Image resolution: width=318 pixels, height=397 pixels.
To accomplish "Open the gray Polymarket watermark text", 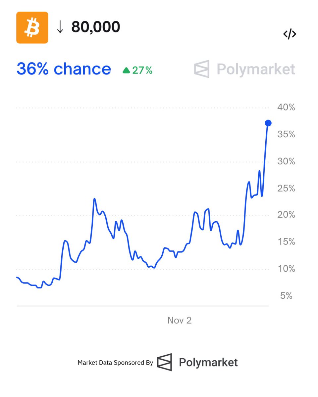I will (x=256, y=69).
